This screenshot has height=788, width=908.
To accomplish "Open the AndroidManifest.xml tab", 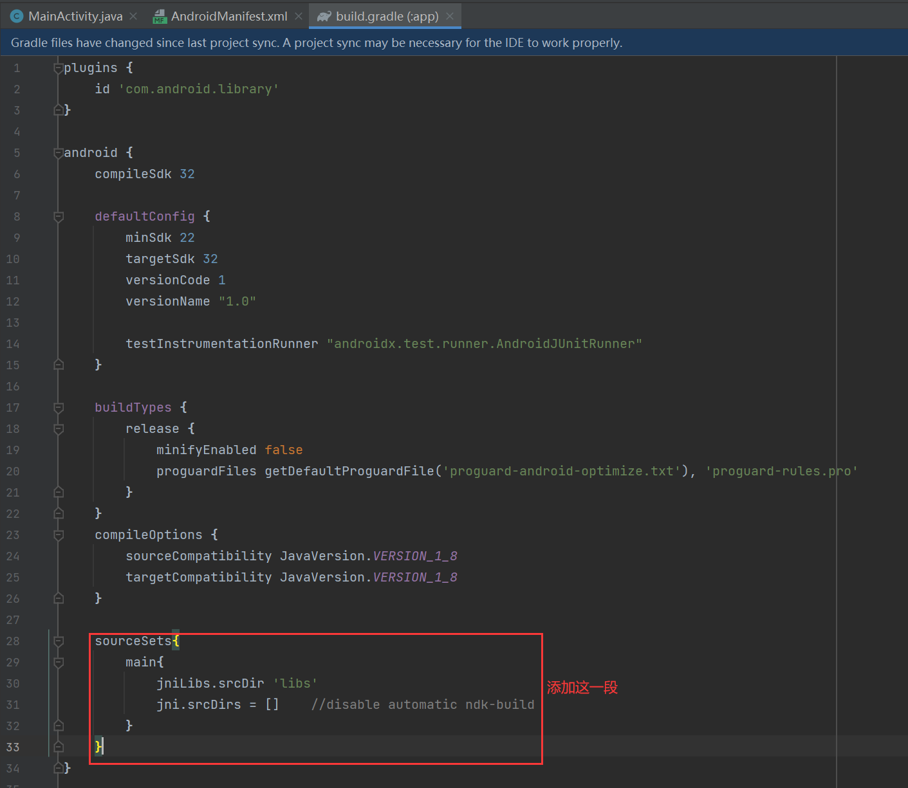I will 229,16.
